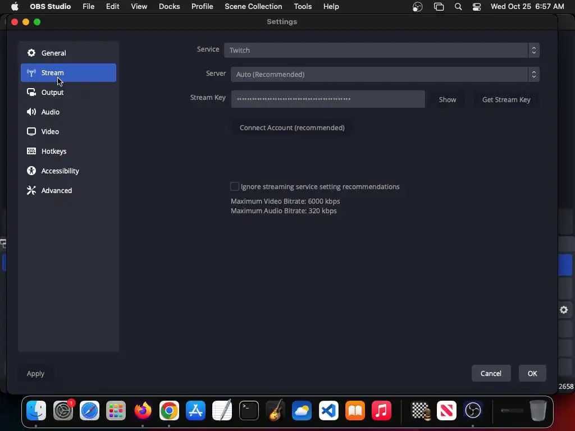Open the File menu
Viewport: 575px width, 431px height.
pyautogui.click(x=88, y=7)
